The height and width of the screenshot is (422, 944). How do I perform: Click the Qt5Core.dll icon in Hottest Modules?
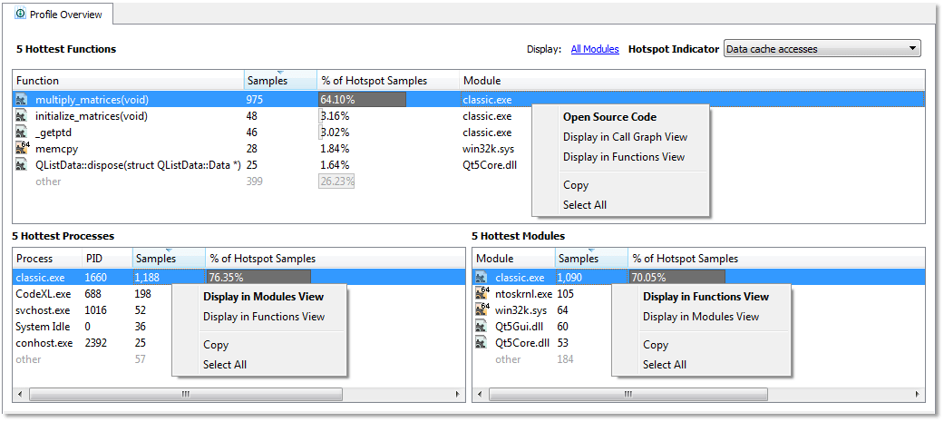click(x=482, y=343)
